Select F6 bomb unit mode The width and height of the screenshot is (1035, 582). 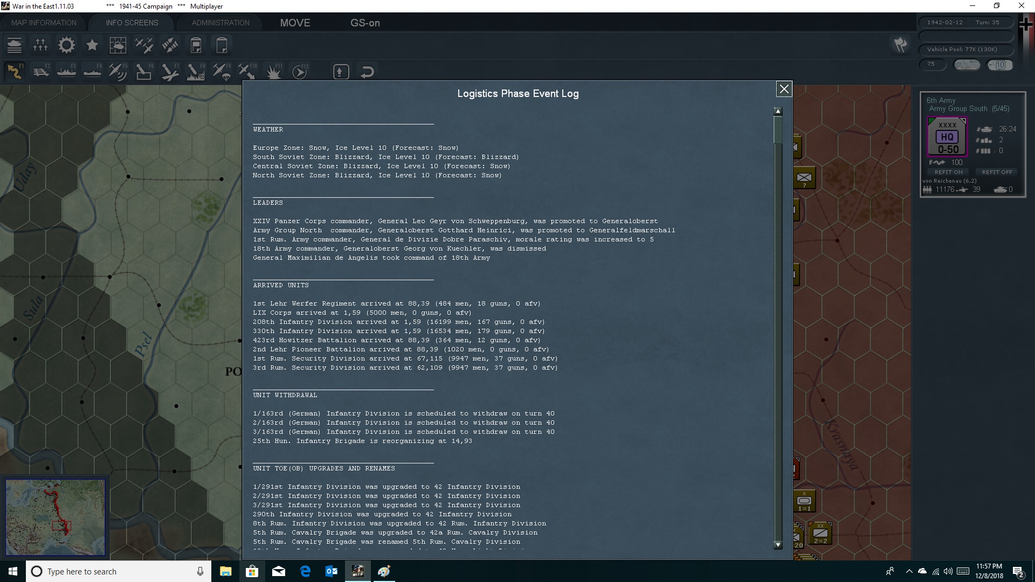click(144, 72)
